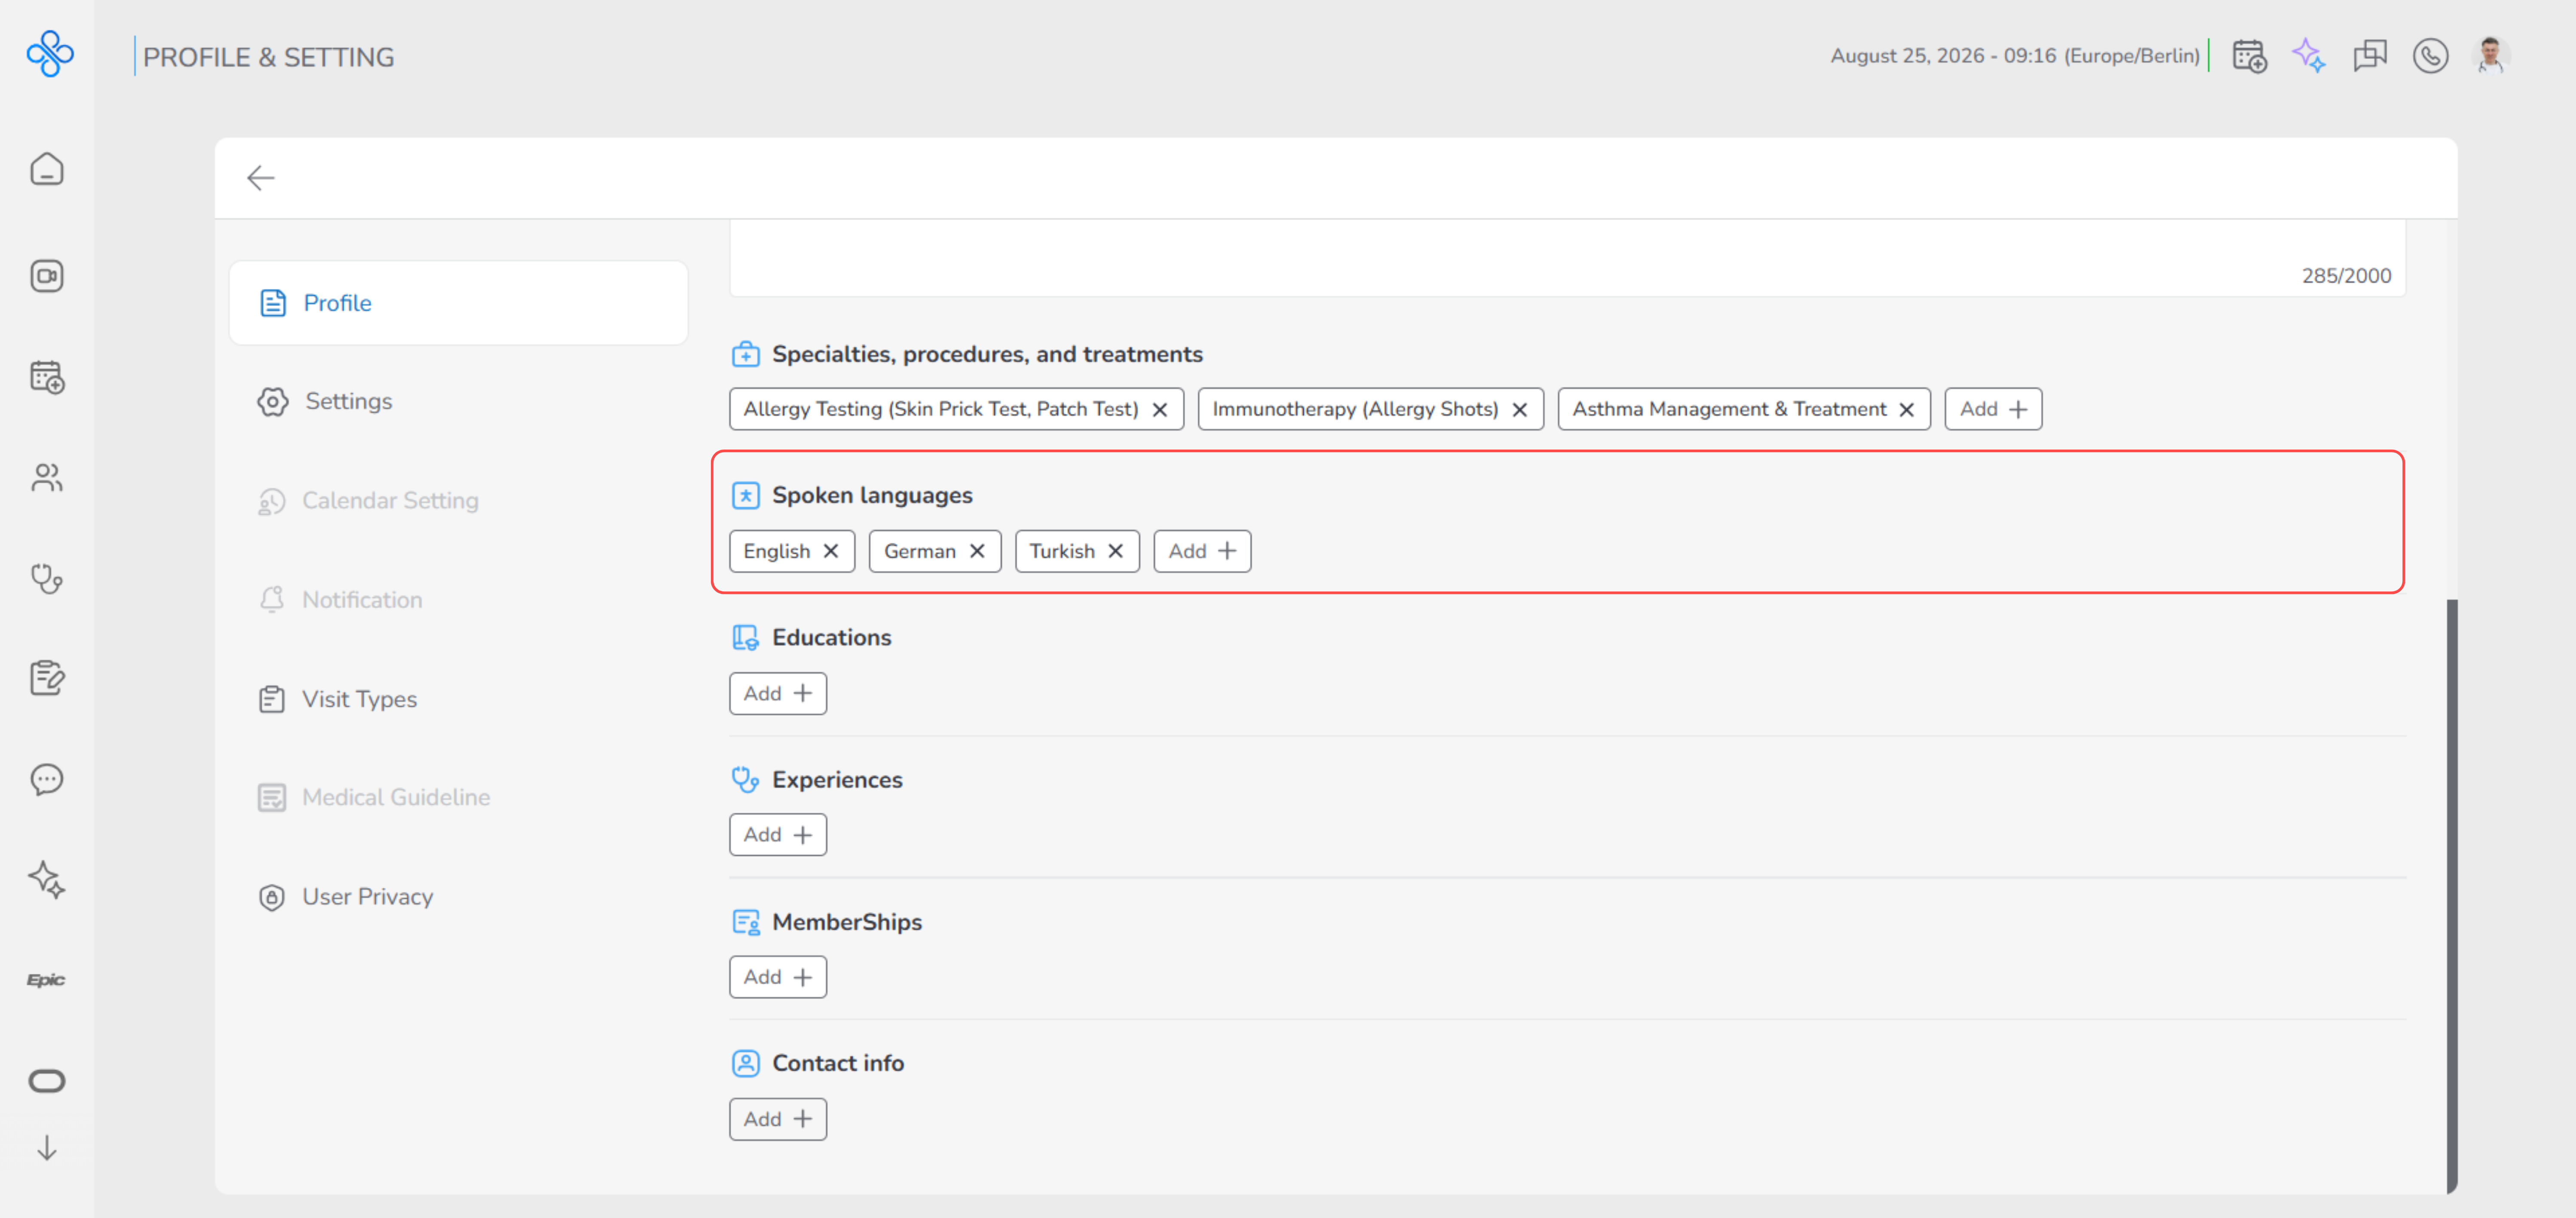2576x1218 pixels.
Task: Open the video call icon in sidebar
Action: pyautogui.click(x=47, y=276)
